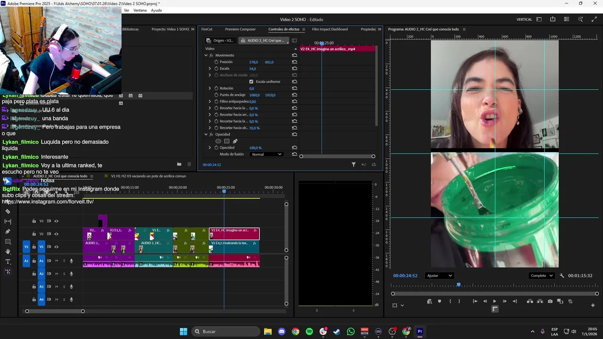This screenshot has height=339, width=603.
Task: Play the sequence in Program Monitor
Action: click(494, 301)
